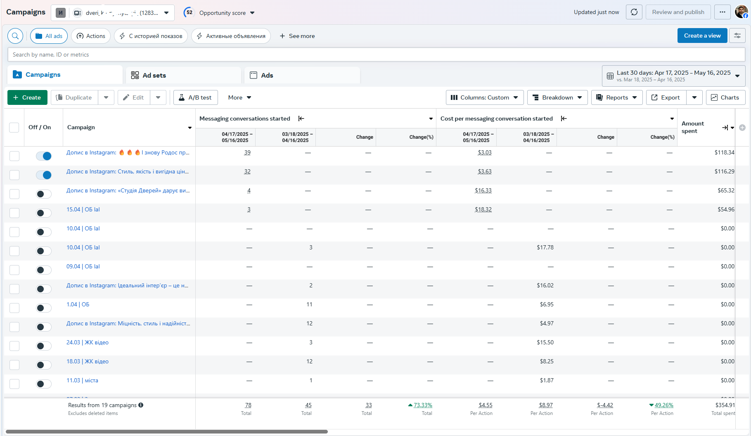Open the Активные объявления view
Image resolution: width=751 pixels, height=436 pixels.
(231, 36)
